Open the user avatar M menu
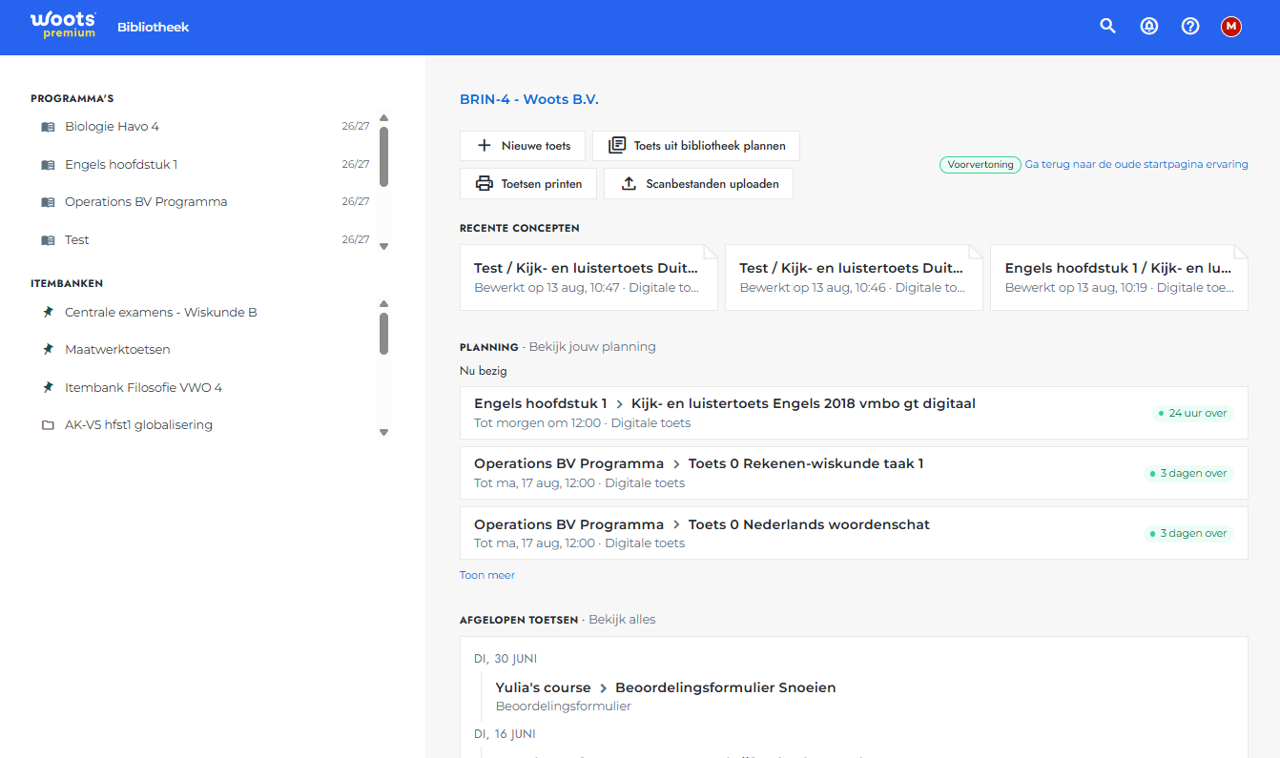Image resolution: width=1280 pixels, height=758 pixels. click(1231, 27)
